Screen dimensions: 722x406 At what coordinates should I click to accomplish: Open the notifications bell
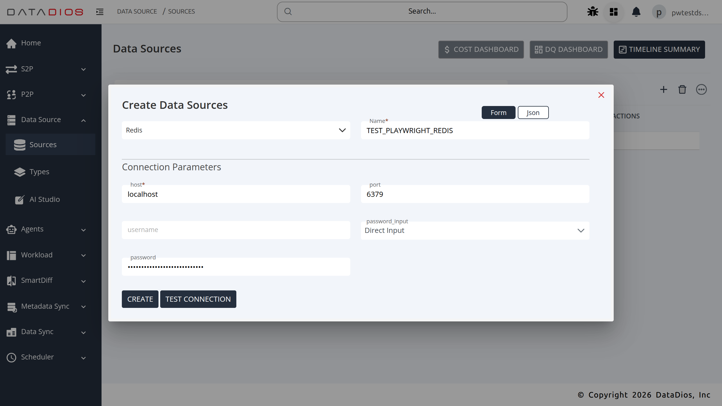click(636, 12)
